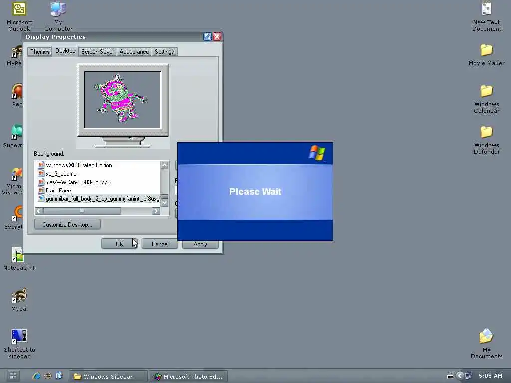This screenshot has height=383, width=511.
Task: Click the Display Properties help button
Action: click(x=207, y=37)
